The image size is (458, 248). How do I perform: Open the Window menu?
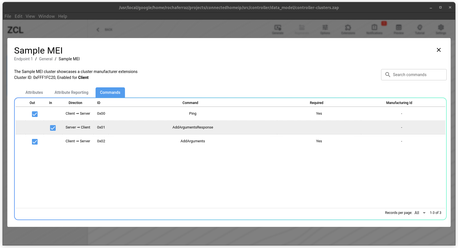(47, 16)
